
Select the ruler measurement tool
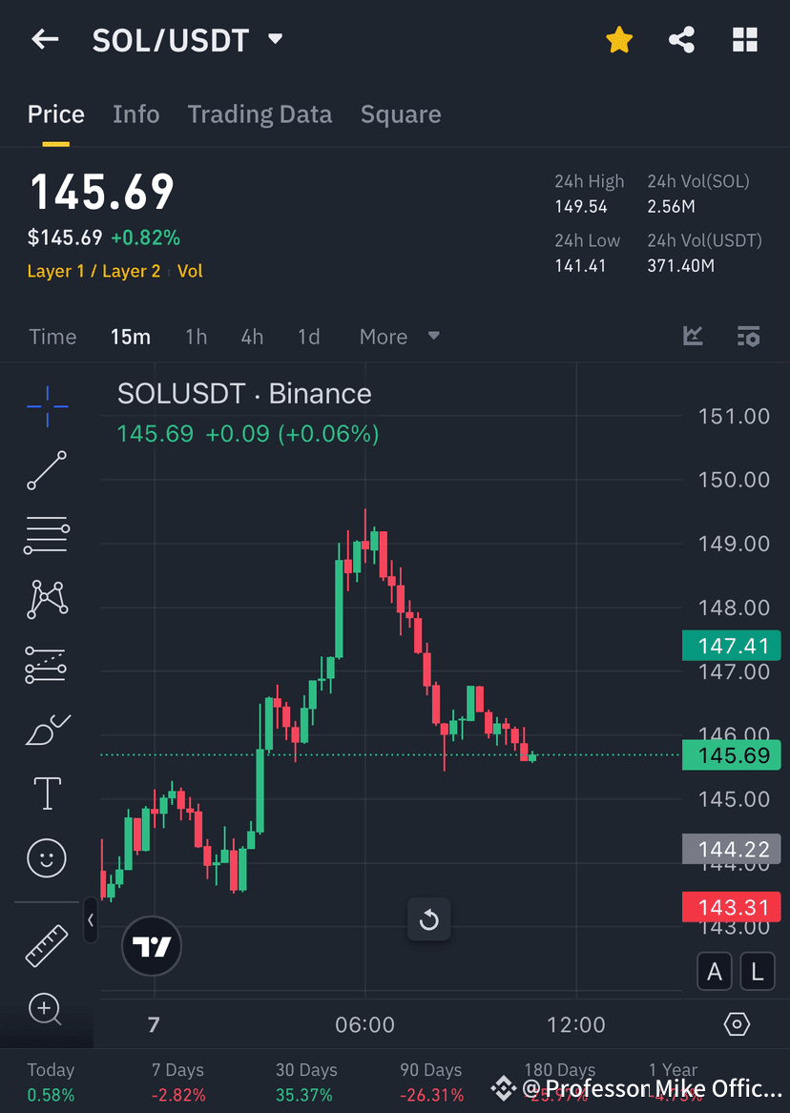46,944
